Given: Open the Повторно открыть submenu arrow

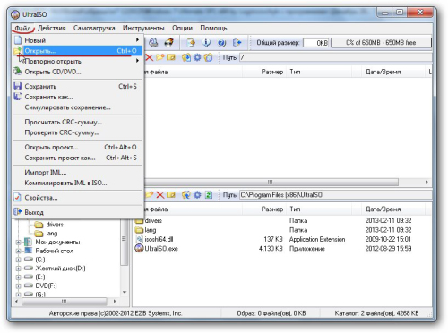Looking at the screenshot, I should tap(137, 61).
